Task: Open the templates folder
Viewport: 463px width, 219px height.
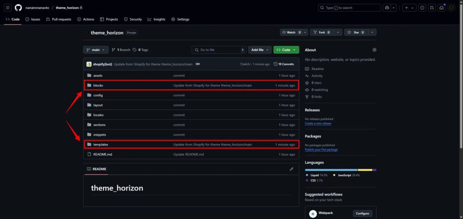Action: point(101,145)
